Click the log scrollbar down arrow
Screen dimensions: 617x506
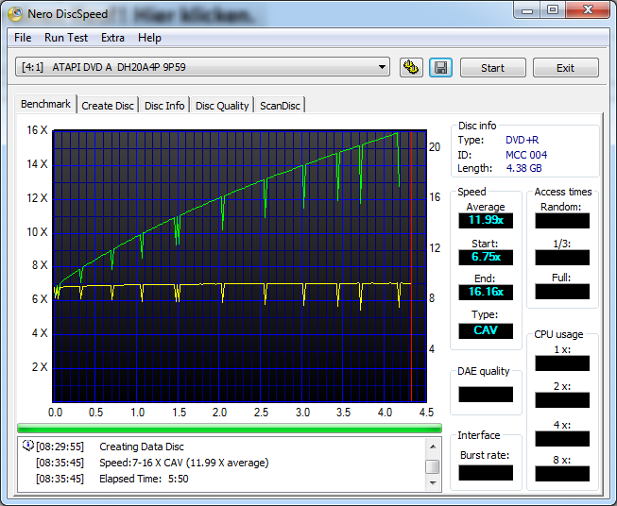433,482
